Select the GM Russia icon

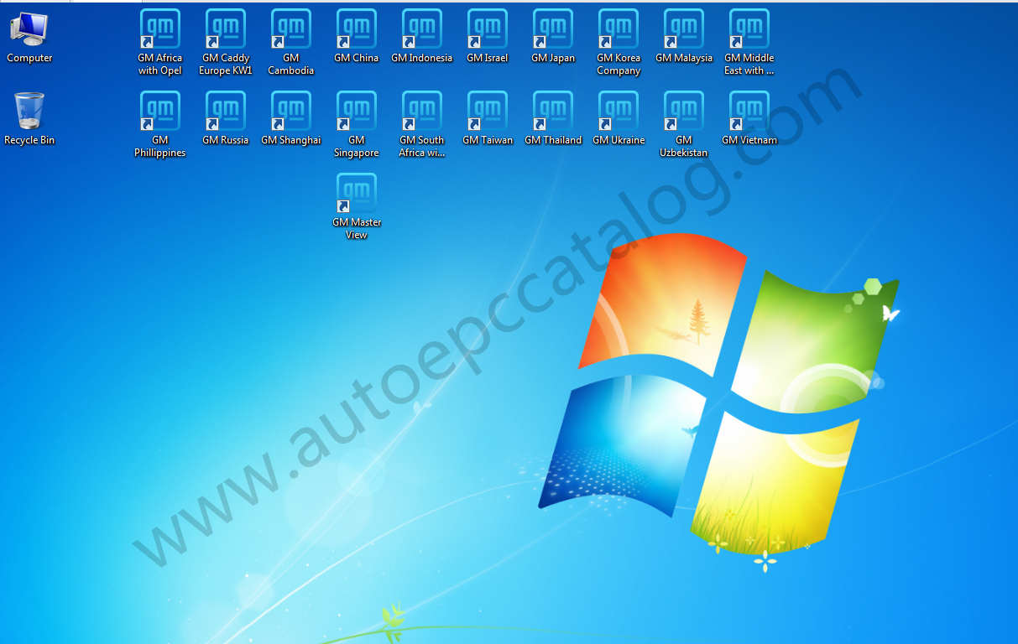[224, 116]
